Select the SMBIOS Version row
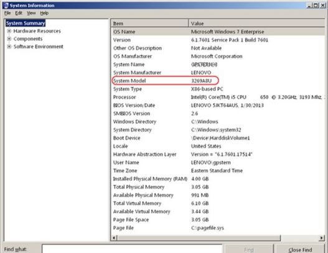Image resolution: width=328 pixels, height=253 pixels. coord(218,113)
